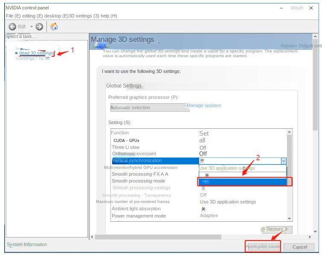Close the NVIDIA control panel window
This screenshot has width=322, height=255.
(311, 8)
